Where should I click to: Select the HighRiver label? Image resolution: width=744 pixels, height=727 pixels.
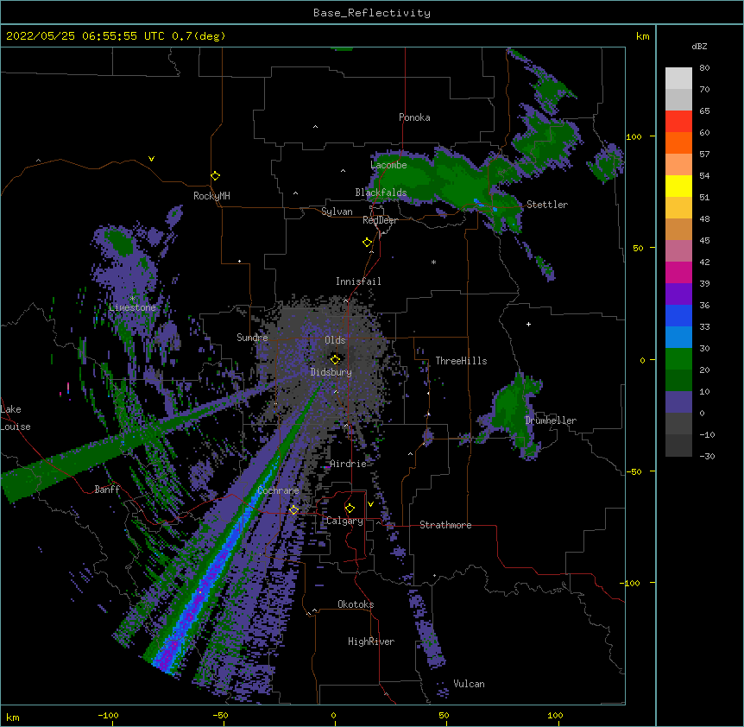tap(371, 642)
